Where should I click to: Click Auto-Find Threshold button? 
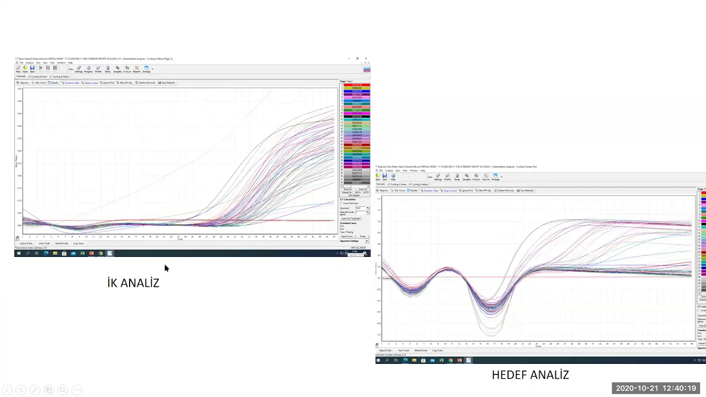click(350, 218)
